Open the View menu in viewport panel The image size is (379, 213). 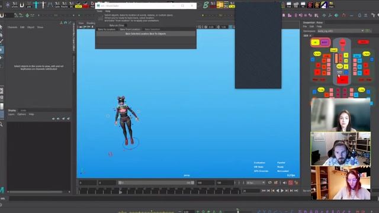81,23
